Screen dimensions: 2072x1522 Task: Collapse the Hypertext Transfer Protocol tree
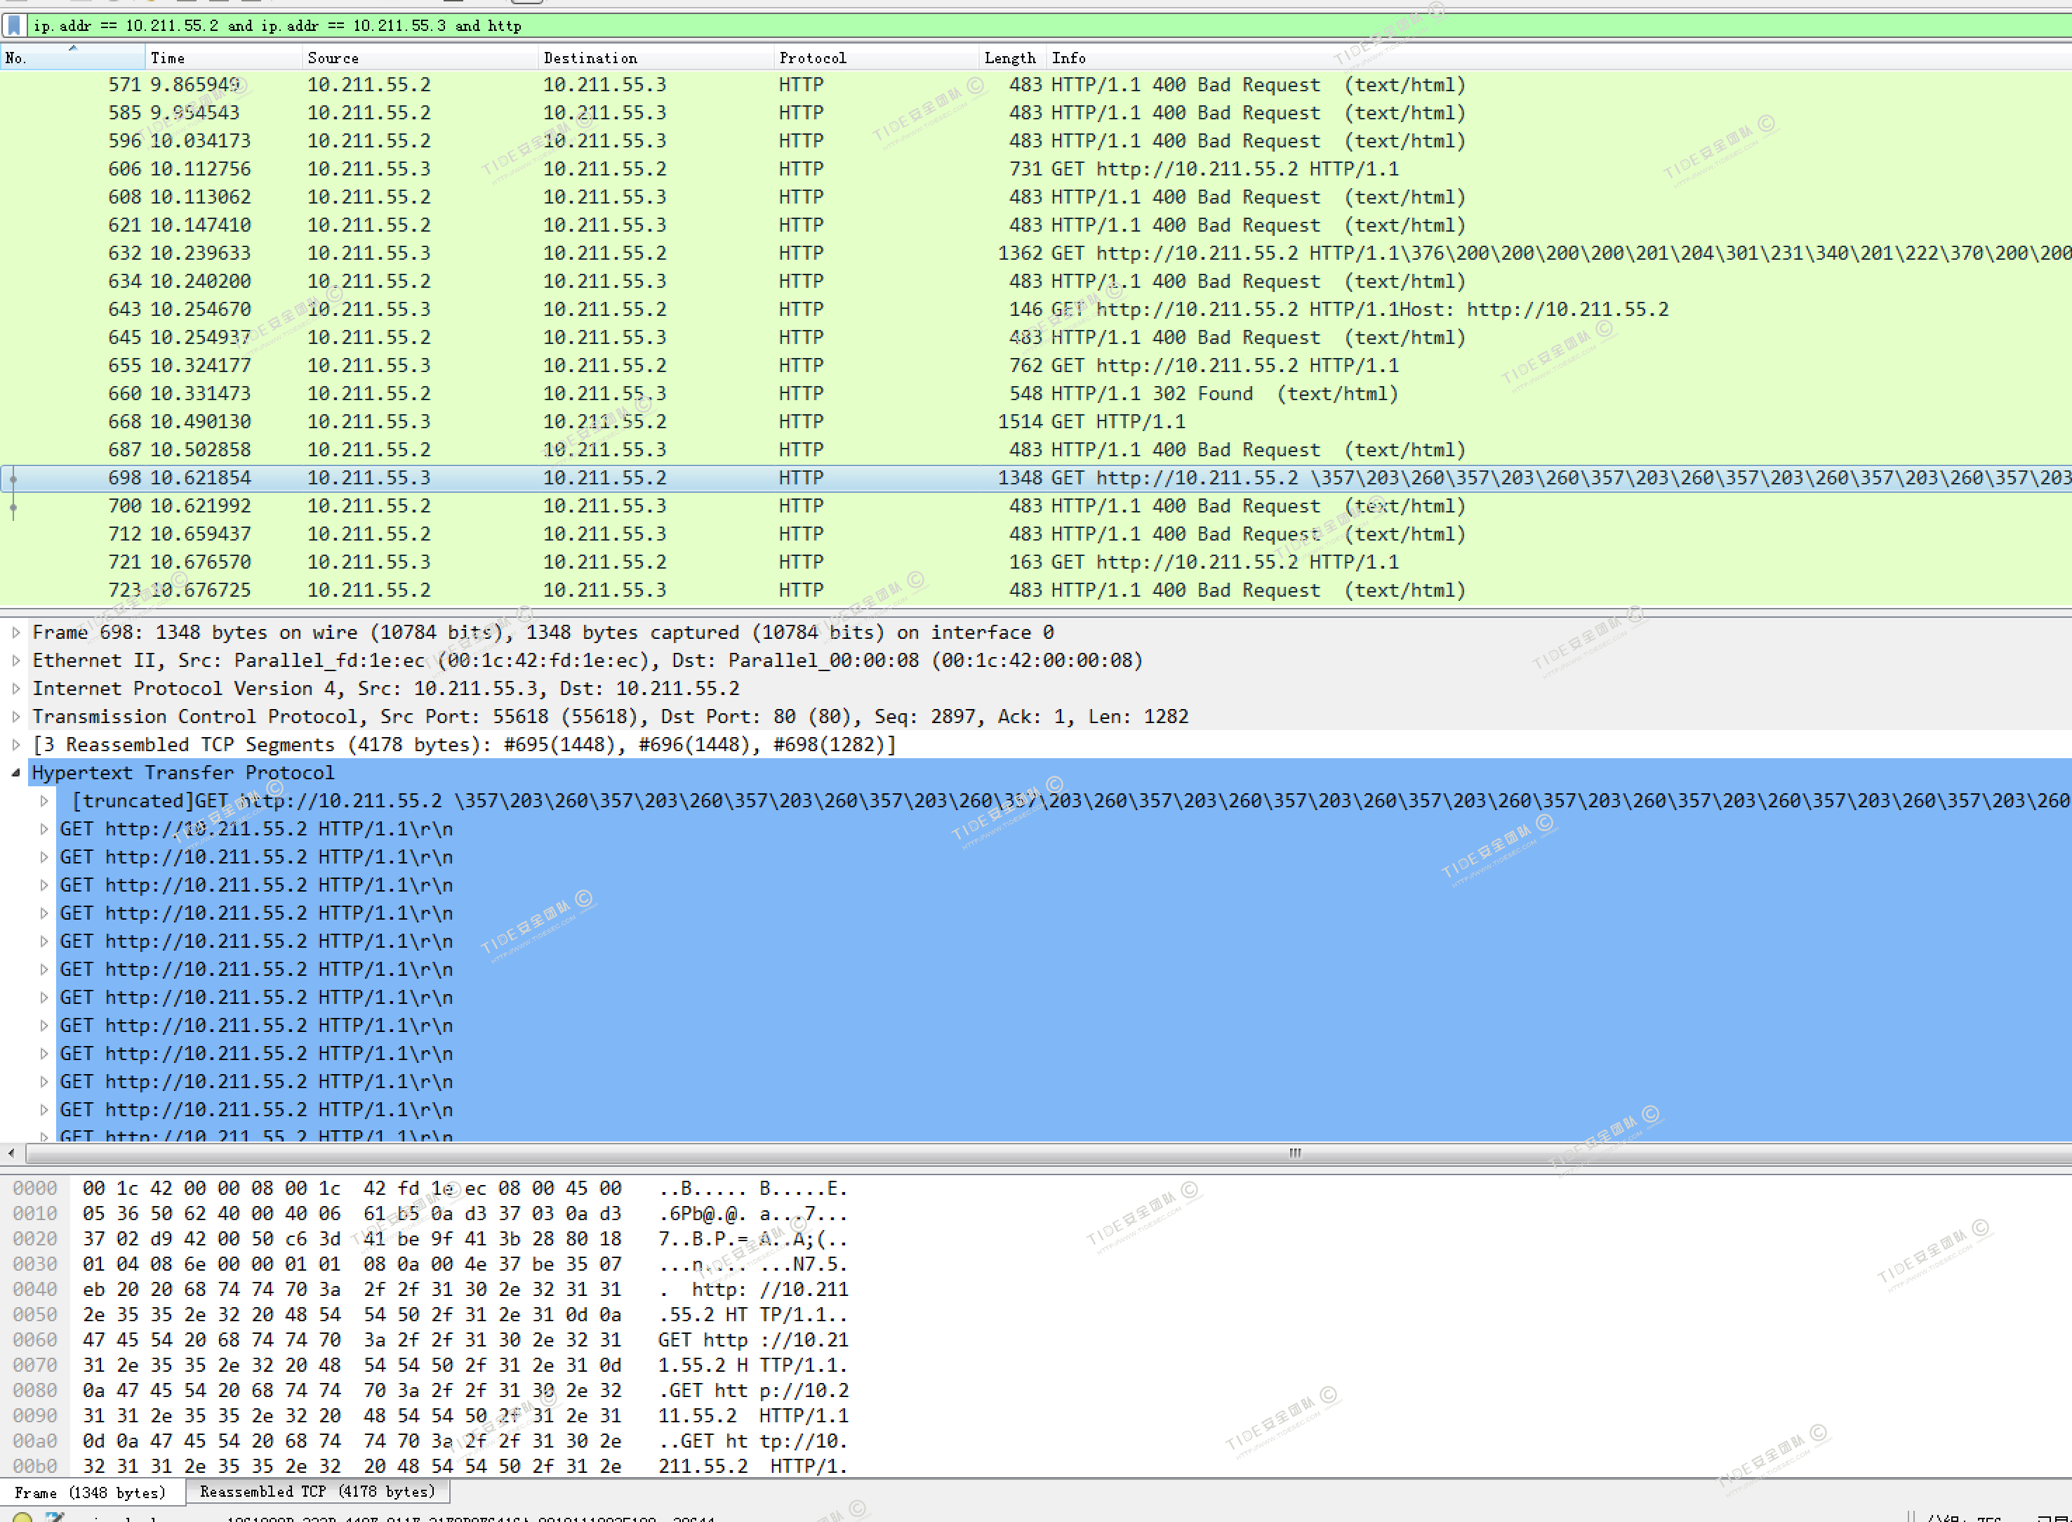(x=15, y=773)
